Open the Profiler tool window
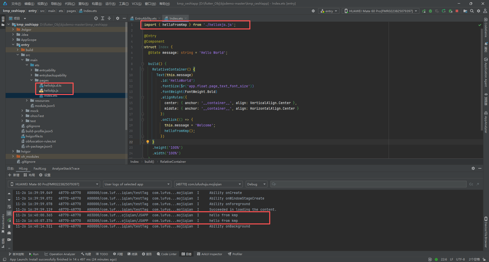Viewport: 489px width, 262px height. pyautogui.click(x=235, y=254)
